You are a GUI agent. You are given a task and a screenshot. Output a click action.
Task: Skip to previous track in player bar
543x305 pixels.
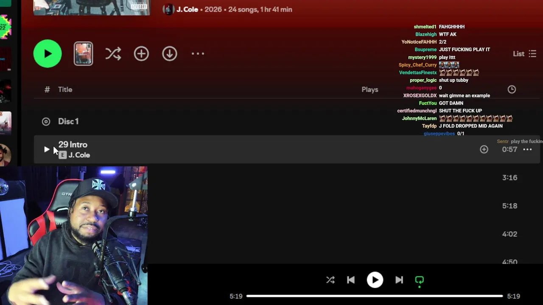[x=351, y=280]
